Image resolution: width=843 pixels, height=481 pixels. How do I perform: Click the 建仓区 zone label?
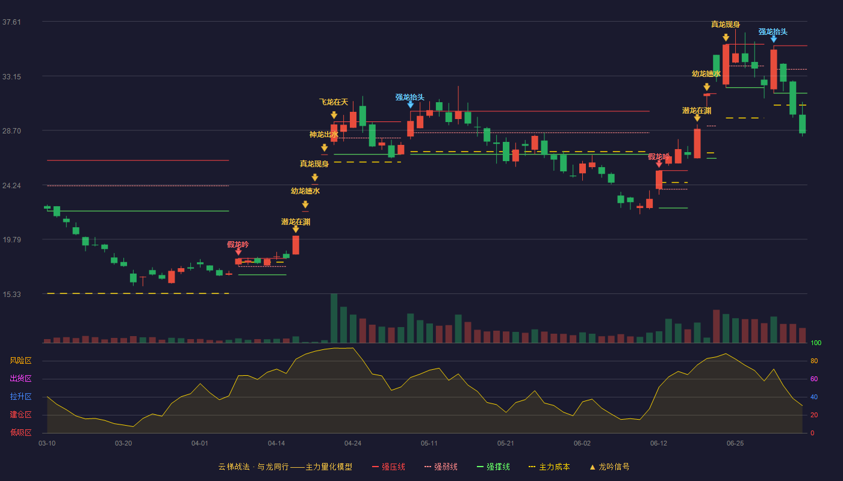tap(20, 415)
